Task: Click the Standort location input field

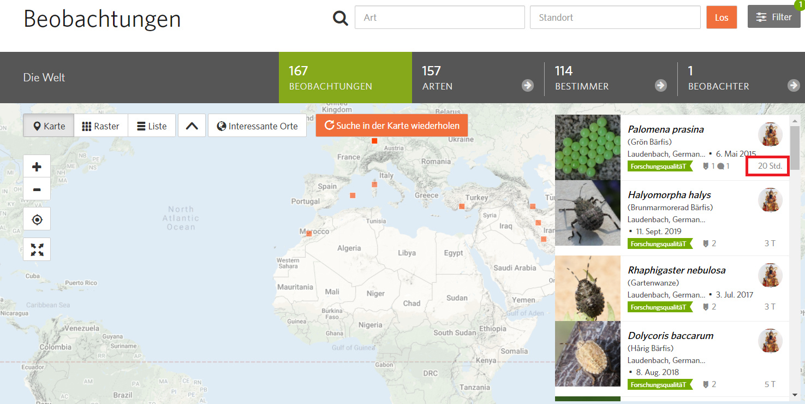Action: coord(615,17)
